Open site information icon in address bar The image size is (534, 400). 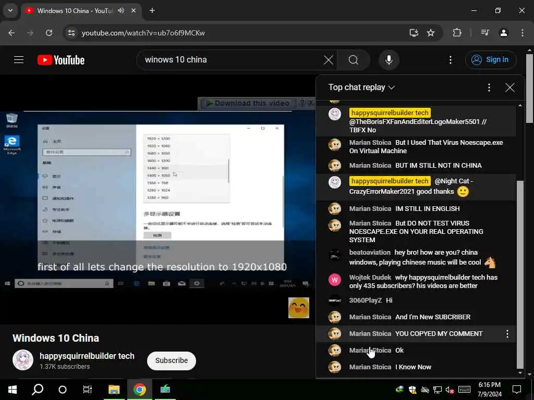[71, 33]
